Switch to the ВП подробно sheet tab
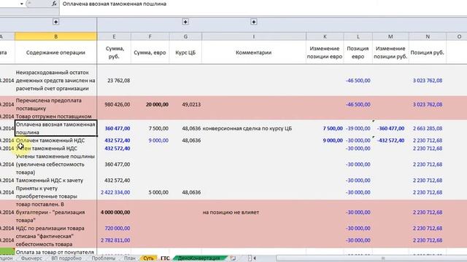This screenshot has height=262, width=467. (66, 258)
